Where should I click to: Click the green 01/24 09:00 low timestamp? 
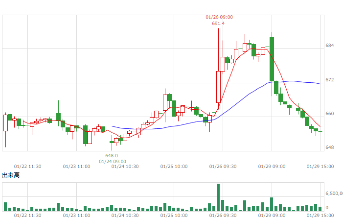(x=113, y=162)
